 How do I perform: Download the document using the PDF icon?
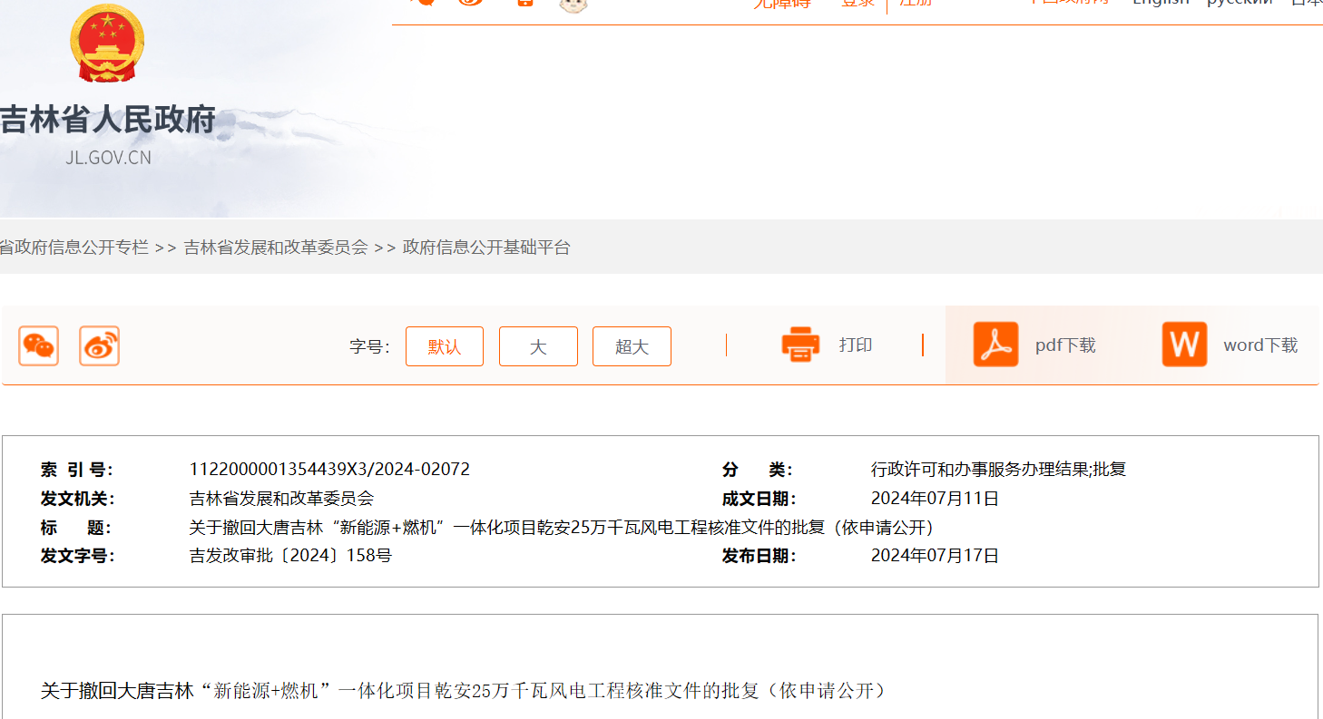[995, 345]
